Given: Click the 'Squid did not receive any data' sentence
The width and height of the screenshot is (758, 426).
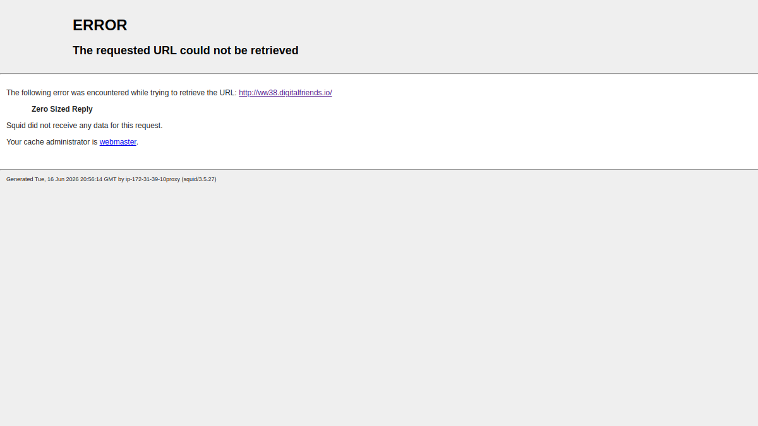Looking at the screenshot, I should pyautogui.click(x=85, y=126).
